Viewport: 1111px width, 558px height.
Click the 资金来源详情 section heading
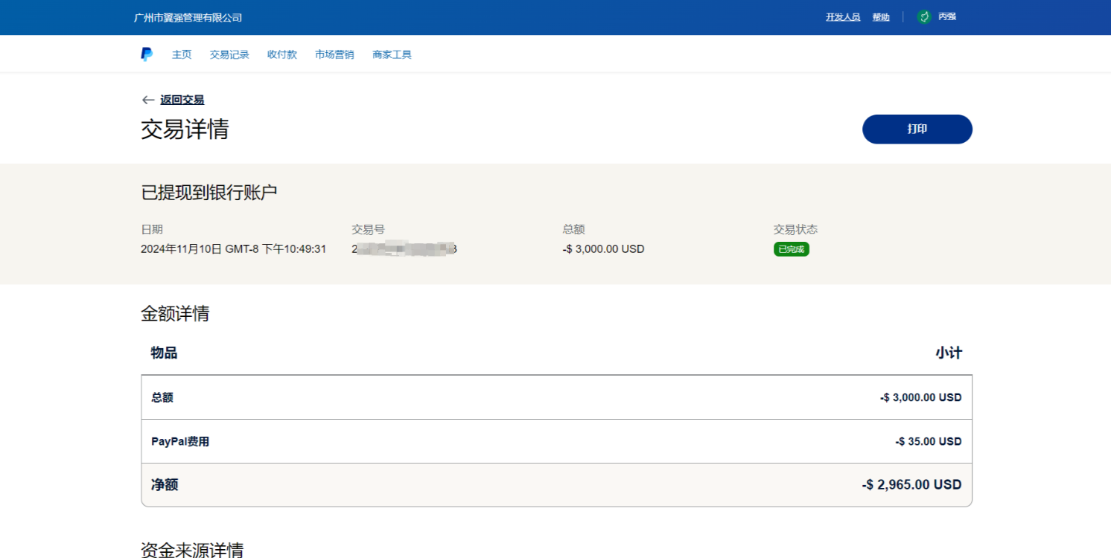click(x=192, y=550)
